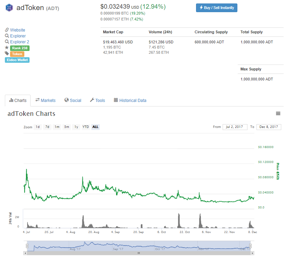Click the 24h Vol axis label

10,218
